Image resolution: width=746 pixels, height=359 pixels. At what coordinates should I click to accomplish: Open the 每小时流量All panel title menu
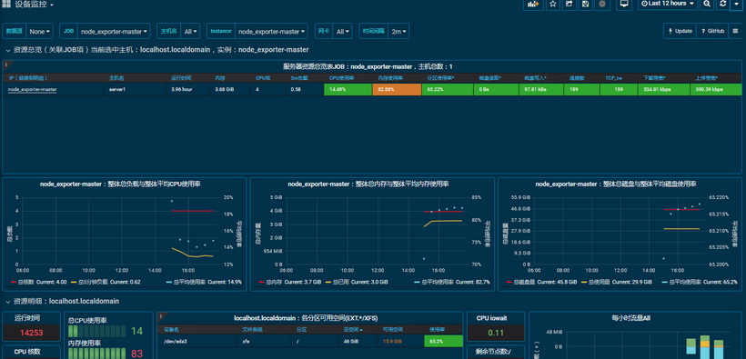[x=630, y=317]
